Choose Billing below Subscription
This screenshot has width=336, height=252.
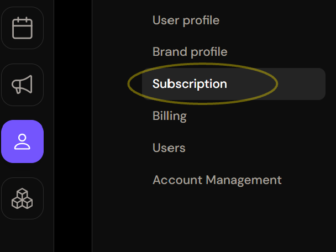[170, 116]
